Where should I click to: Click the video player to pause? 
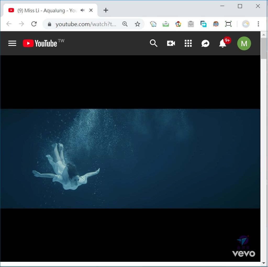pyautogui.click(x=130, y=158)
